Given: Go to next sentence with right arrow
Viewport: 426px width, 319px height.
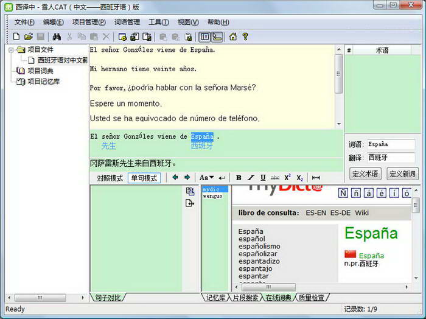Looking at the screenshot, I should pyautogui.click(x=187, y=178).
